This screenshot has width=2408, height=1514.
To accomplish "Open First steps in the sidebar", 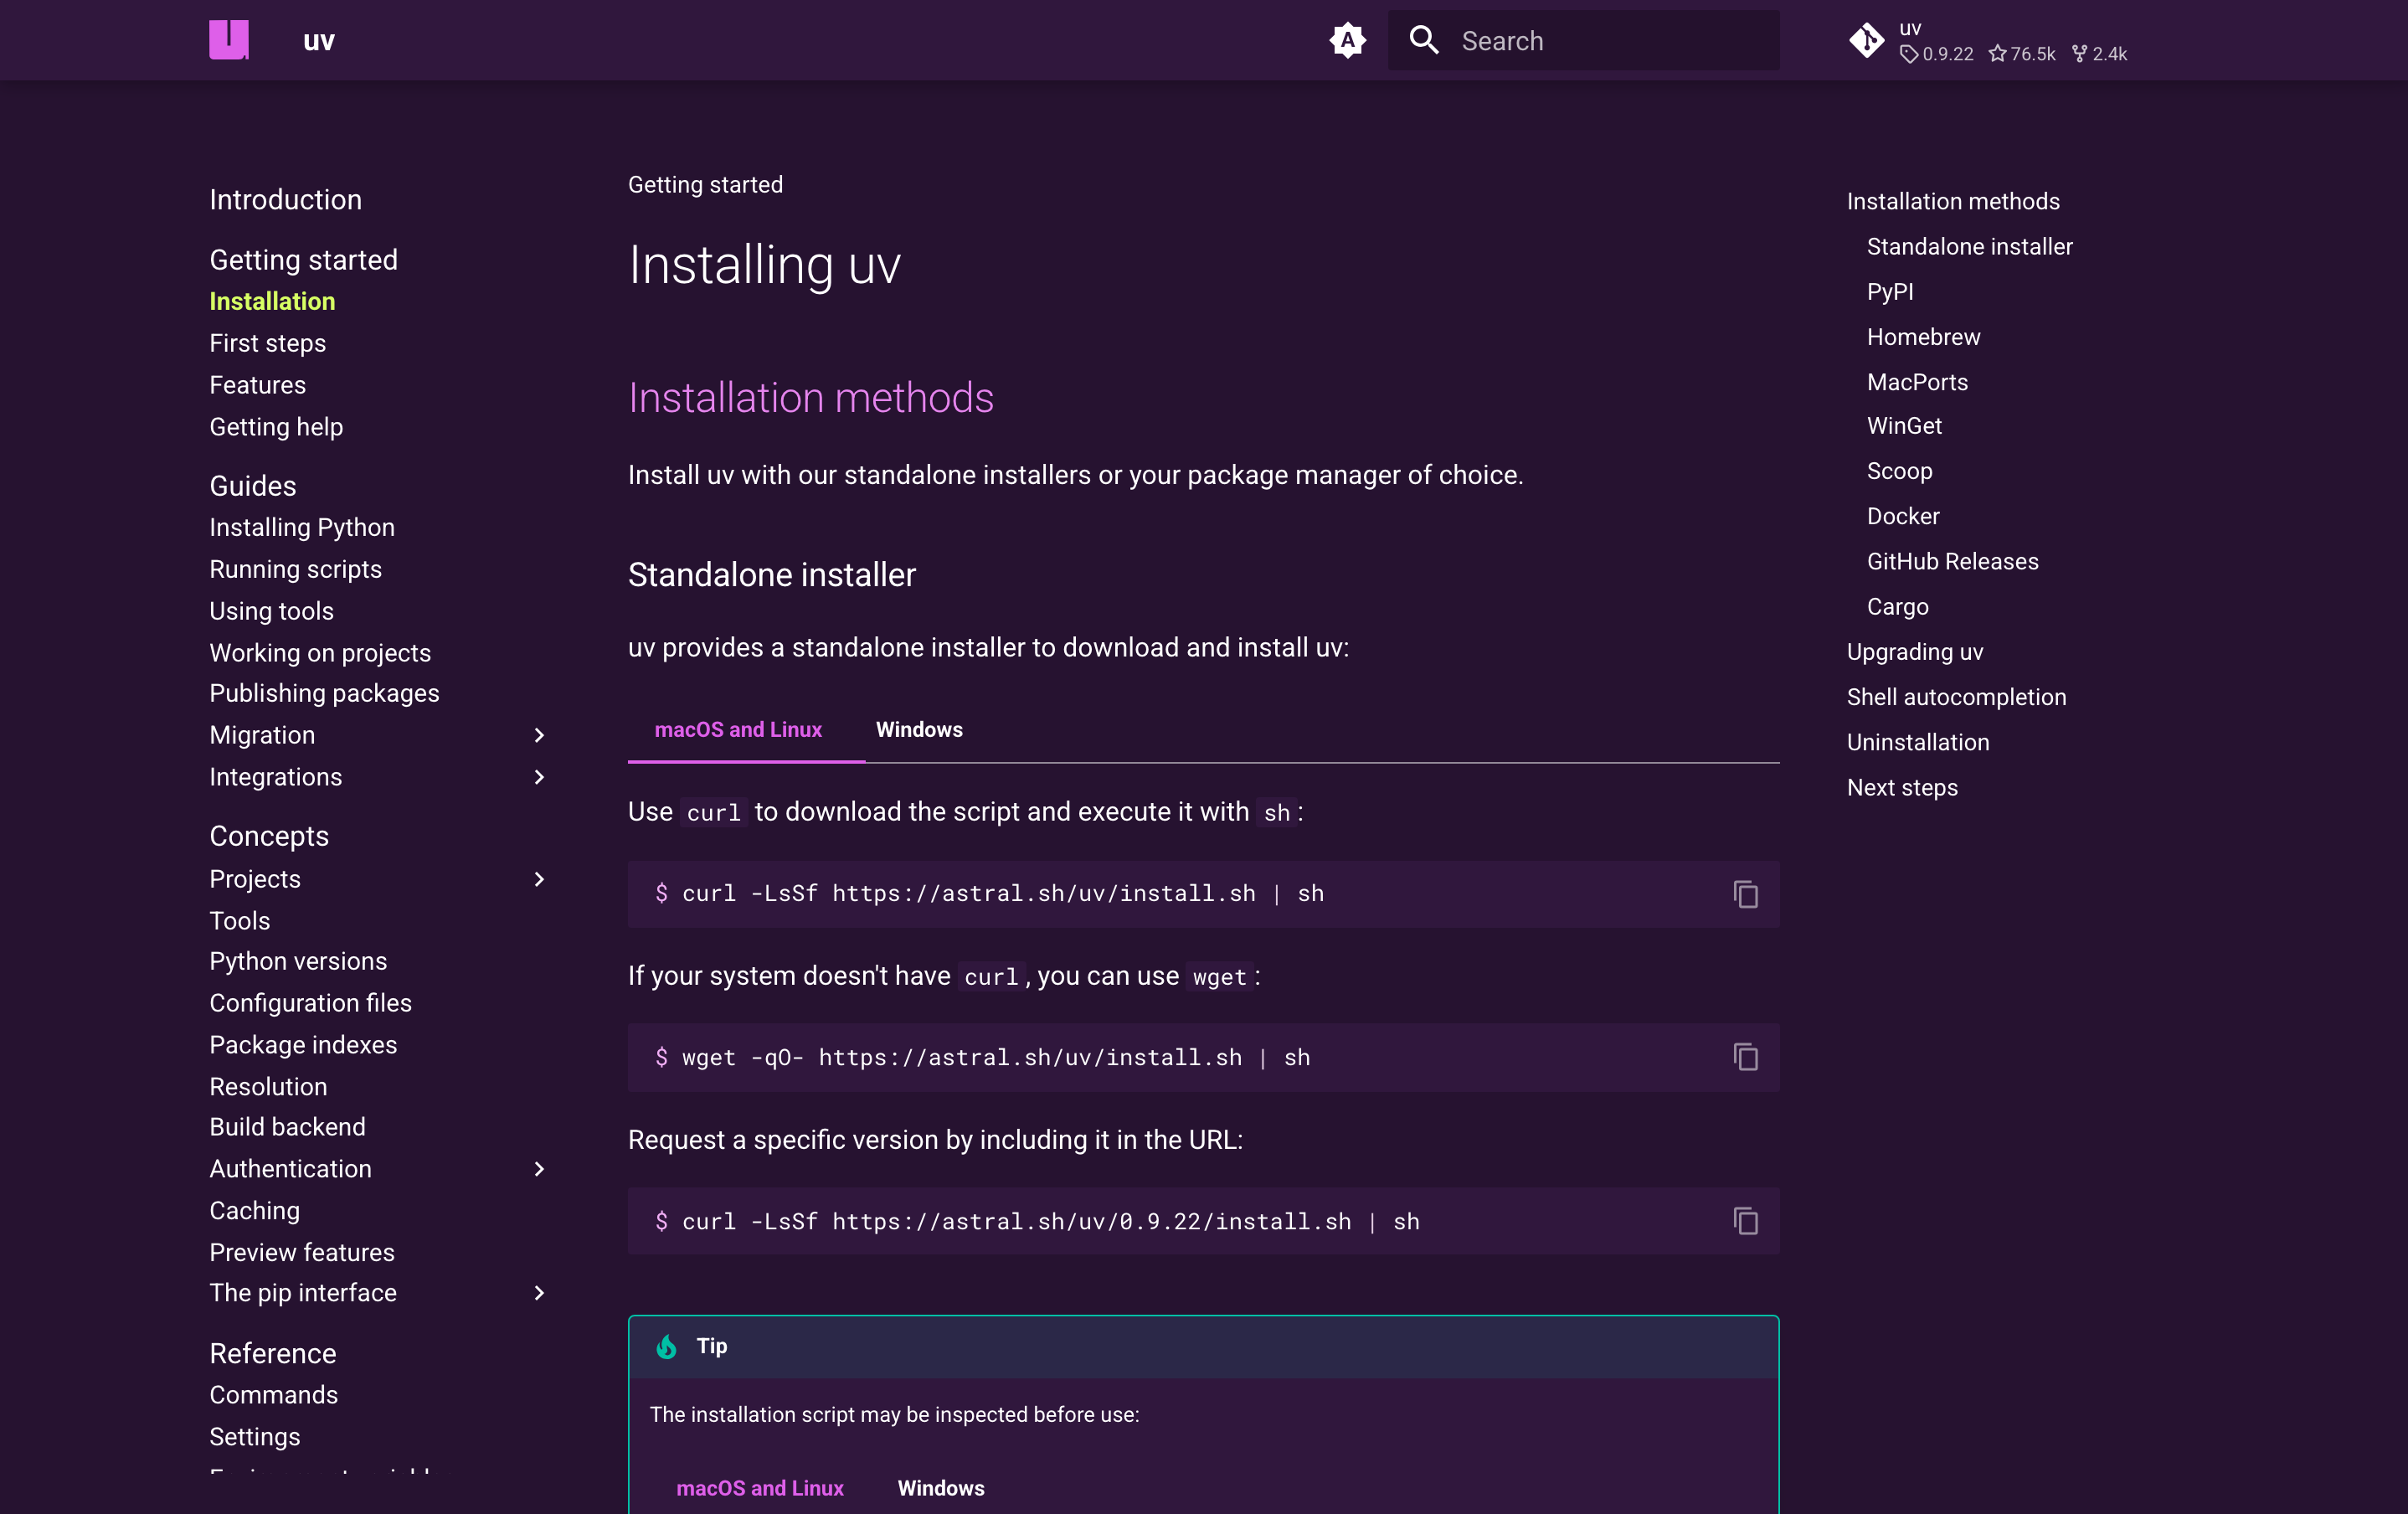I will (x=267, y=343).
